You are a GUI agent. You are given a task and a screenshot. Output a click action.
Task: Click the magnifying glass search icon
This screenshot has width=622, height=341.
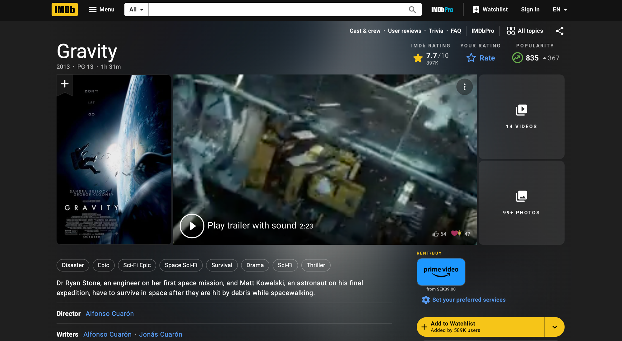tap(412, 10)
